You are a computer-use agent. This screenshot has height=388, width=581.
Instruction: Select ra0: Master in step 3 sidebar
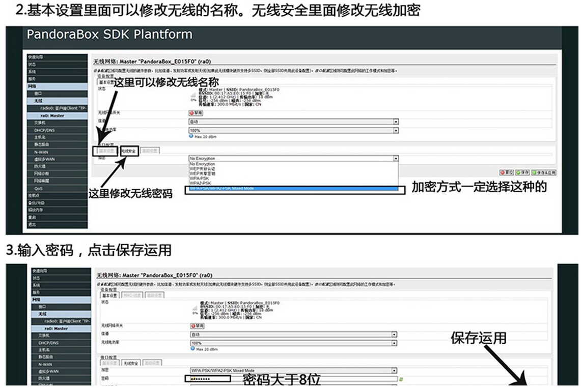(61, 329)
